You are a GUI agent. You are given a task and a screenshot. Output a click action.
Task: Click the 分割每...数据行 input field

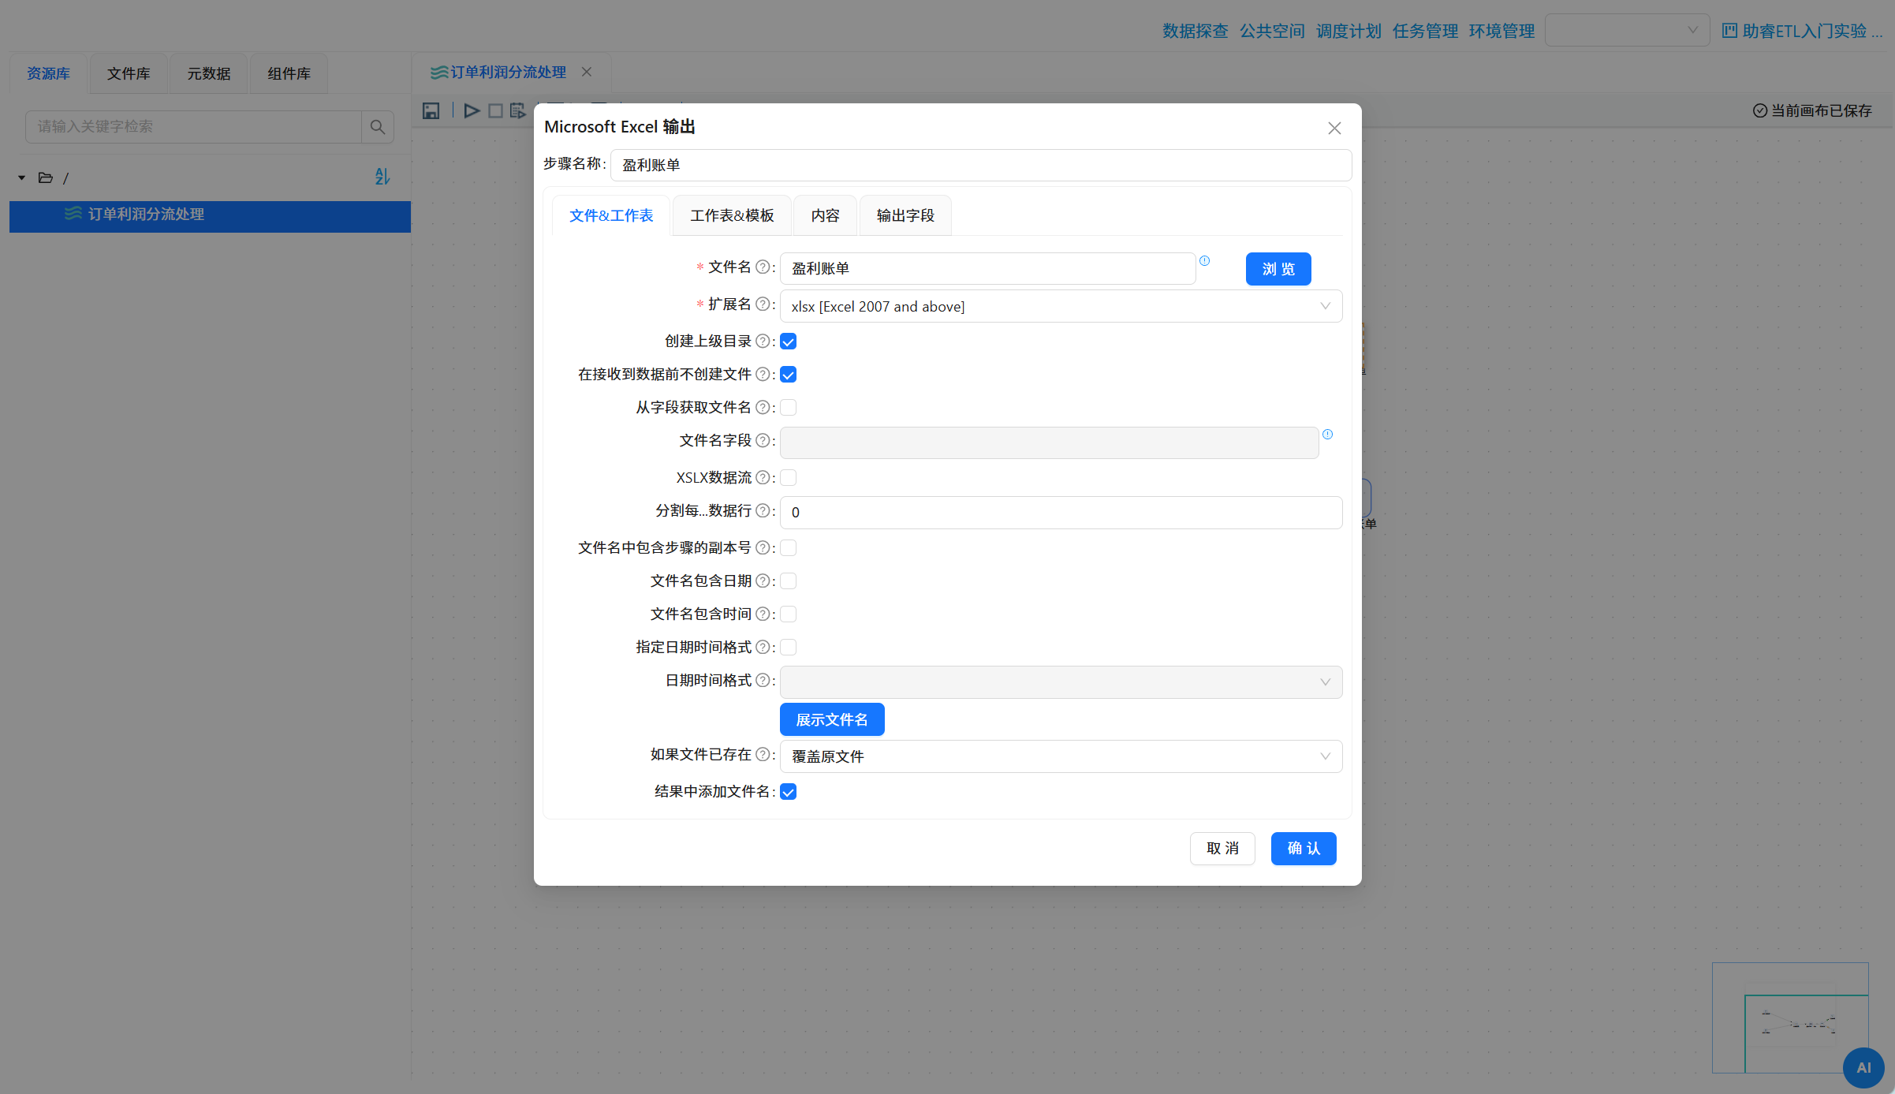pyautogui.click(x=1061, y=513)
